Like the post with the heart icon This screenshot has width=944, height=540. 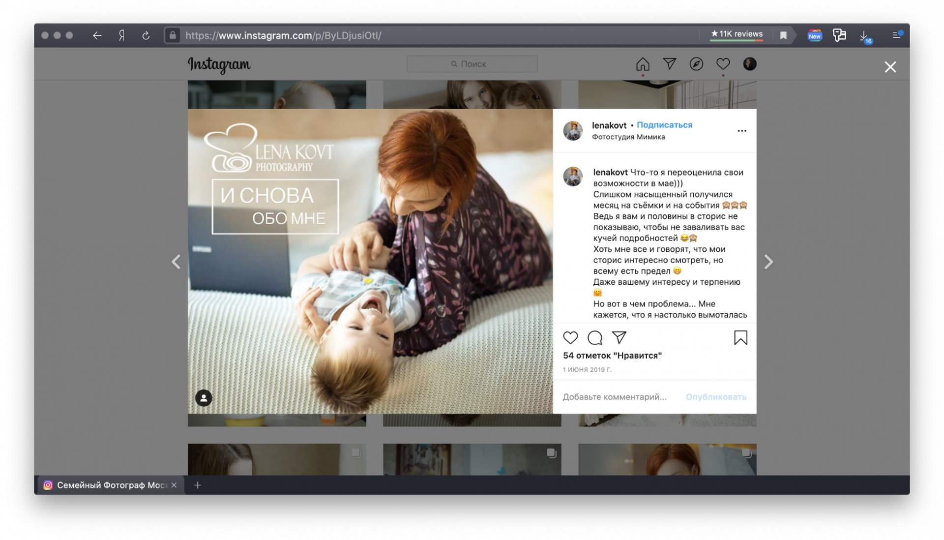tap(570, 338)
